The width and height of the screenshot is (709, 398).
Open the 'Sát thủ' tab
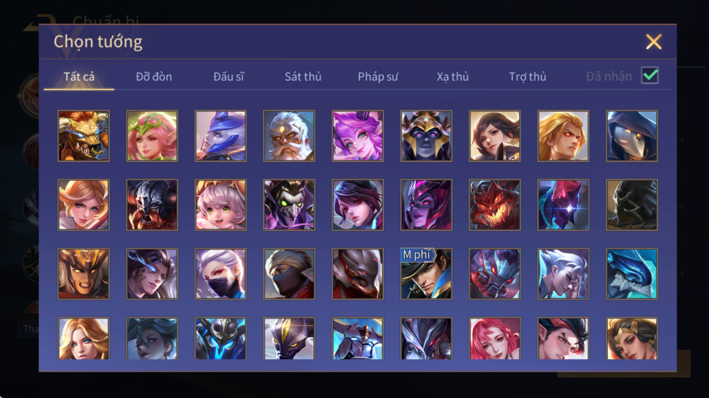click(303, 77)
